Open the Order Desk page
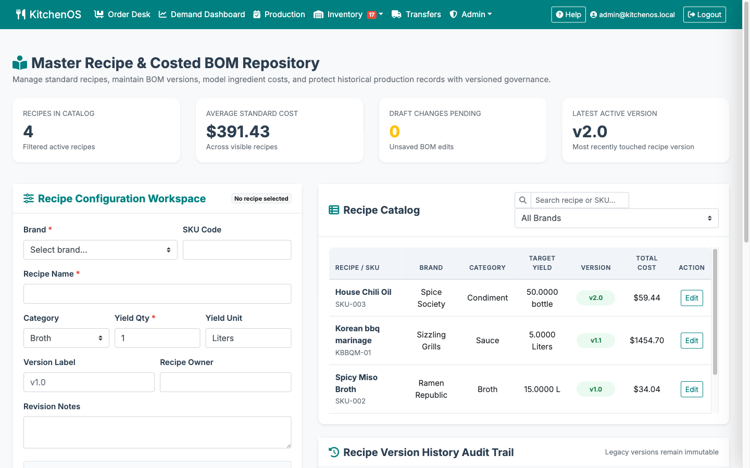This screenshot has height=468, width=750. (122, 15)
